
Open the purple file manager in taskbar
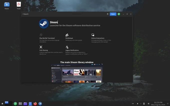coord(25,104)
